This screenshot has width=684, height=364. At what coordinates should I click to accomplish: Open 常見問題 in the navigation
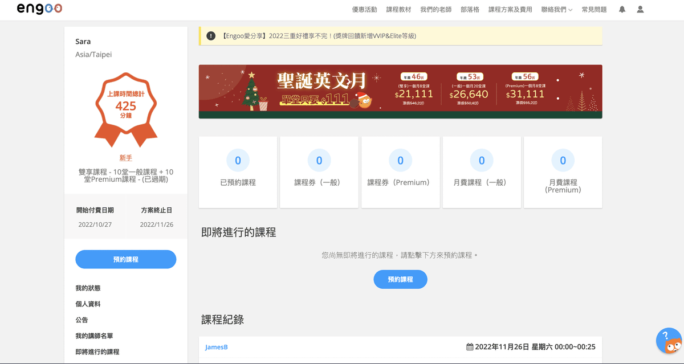[x=594, y=10]
